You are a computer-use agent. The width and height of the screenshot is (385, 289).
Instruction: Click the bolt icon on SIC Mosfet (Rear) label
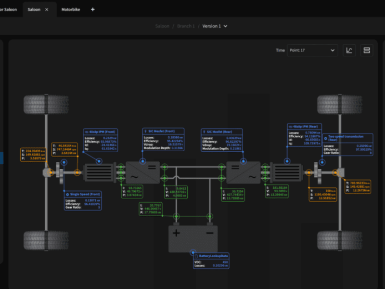(204, 132)
